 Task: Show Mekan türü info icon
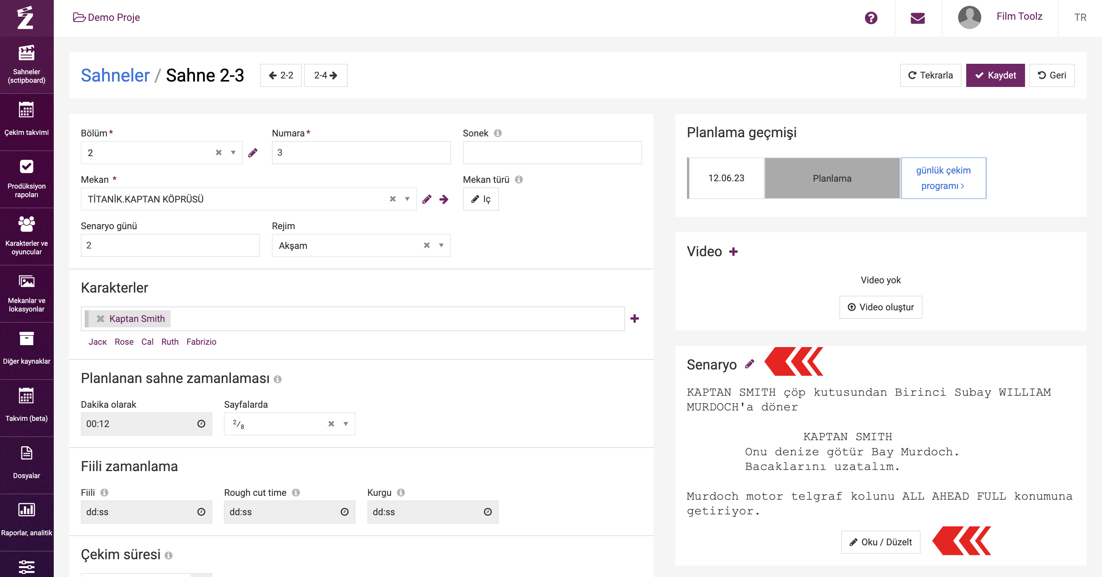click(x=518, y=179)
